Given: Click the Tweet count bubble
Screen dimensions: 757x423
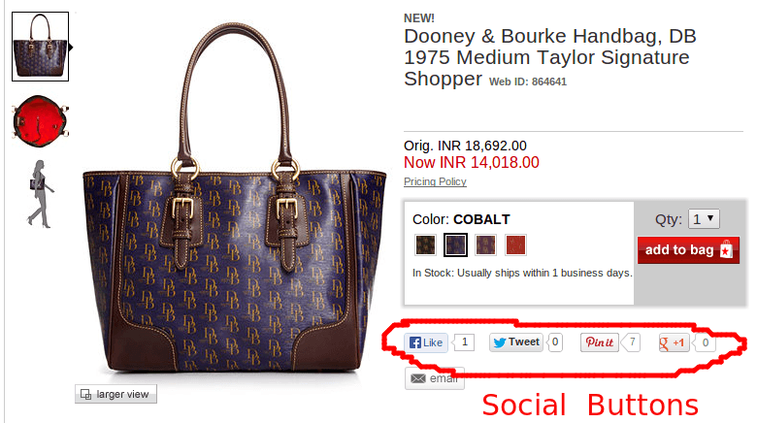Looking at the screenshot, I should coord(555,342).
